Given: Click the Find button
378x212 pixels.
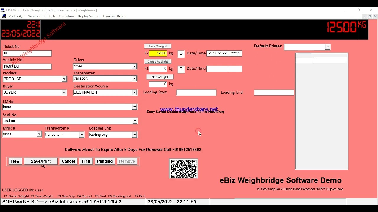Looking at the screenshot, I should click(x=86, y=161).
